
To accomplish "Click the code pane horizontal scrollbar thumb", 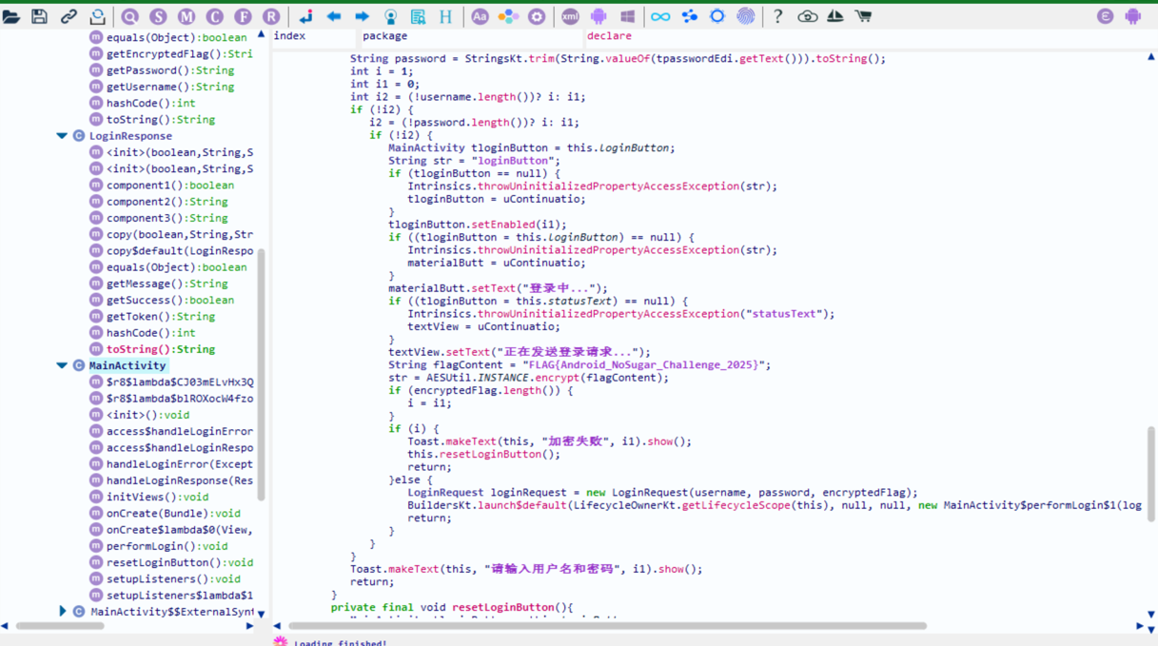I will [x=607, y=626].
